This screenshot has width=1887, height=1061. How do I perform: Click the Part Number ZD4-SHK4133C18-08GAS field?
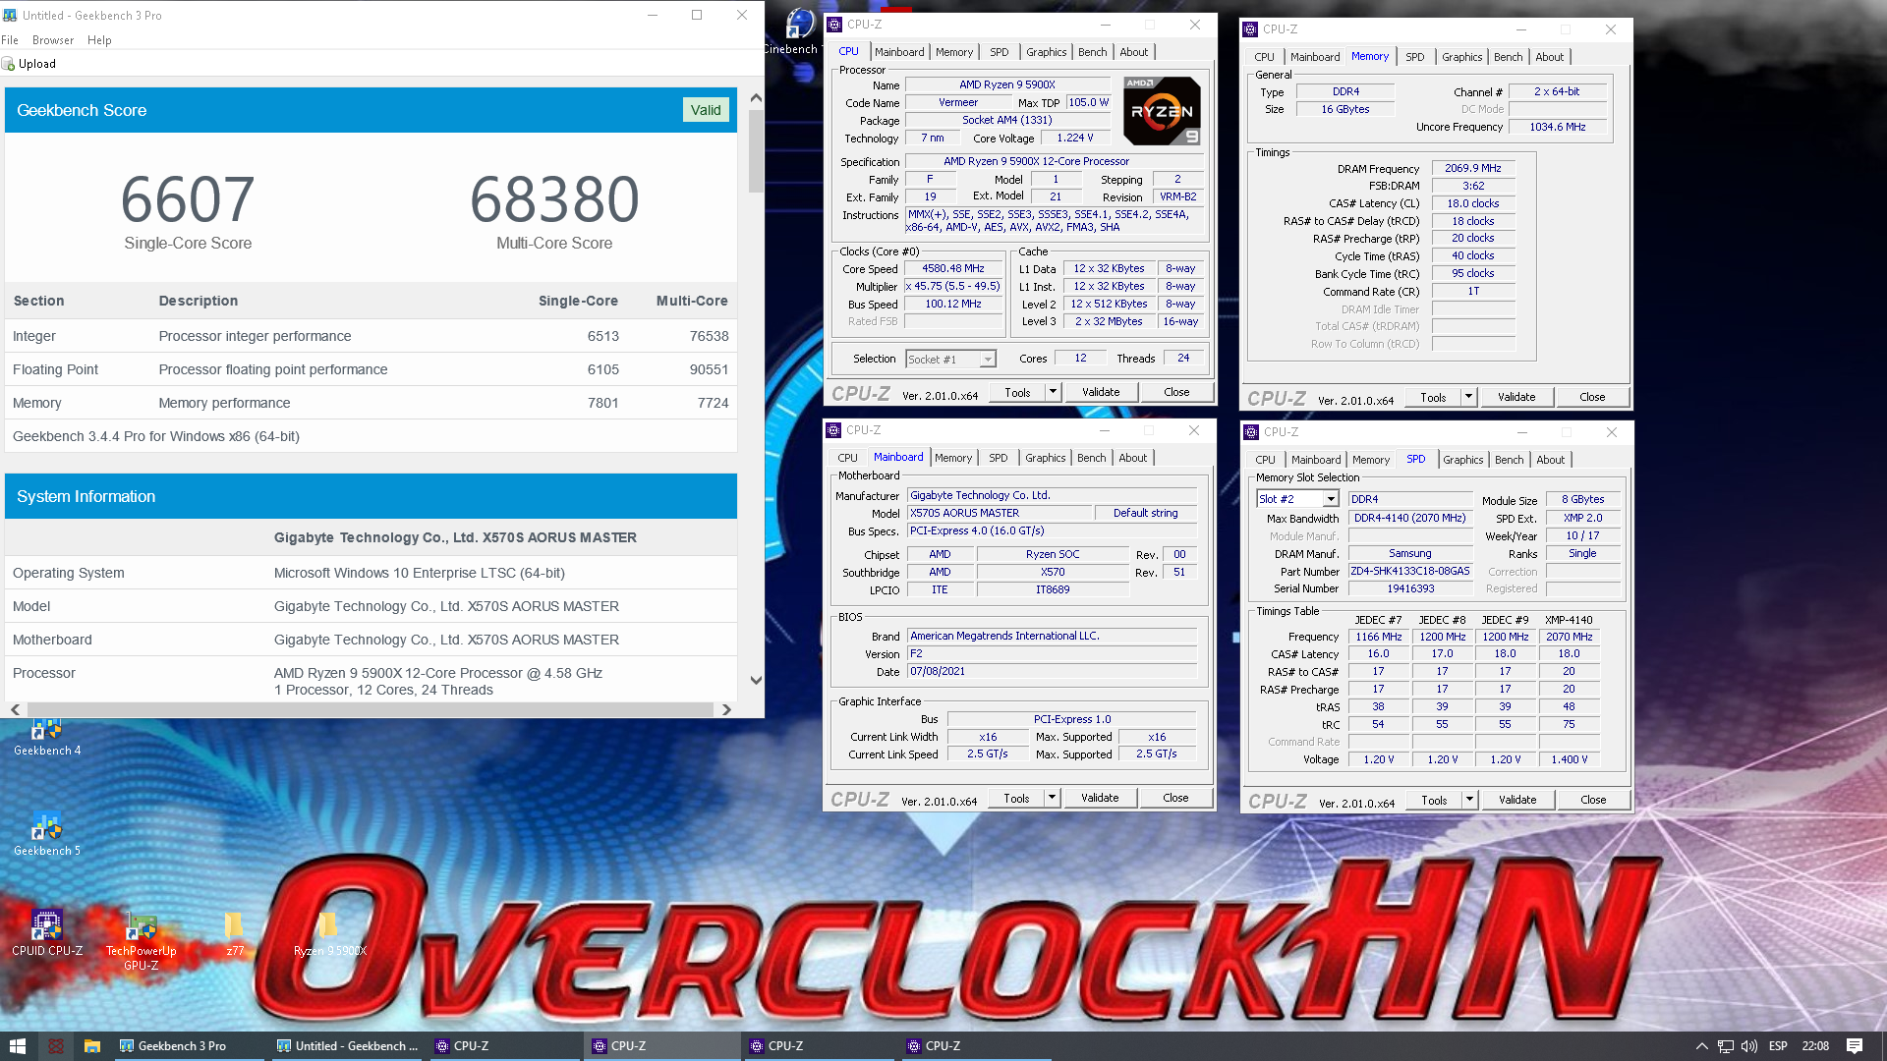1410,571
